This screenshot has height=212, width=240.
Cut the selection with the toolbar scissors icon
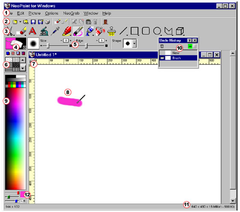(74, 22)
